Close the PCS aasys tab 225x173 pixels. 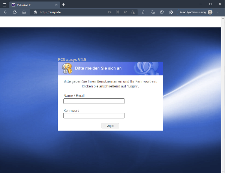[x=56, y=5]
